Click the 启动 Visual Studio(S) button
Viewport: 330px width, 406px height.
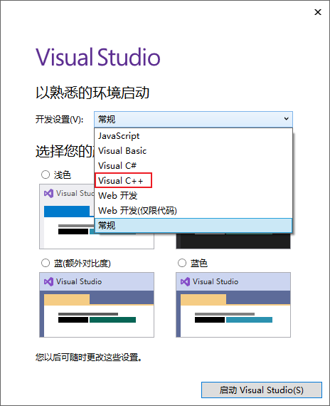[262, 390]
